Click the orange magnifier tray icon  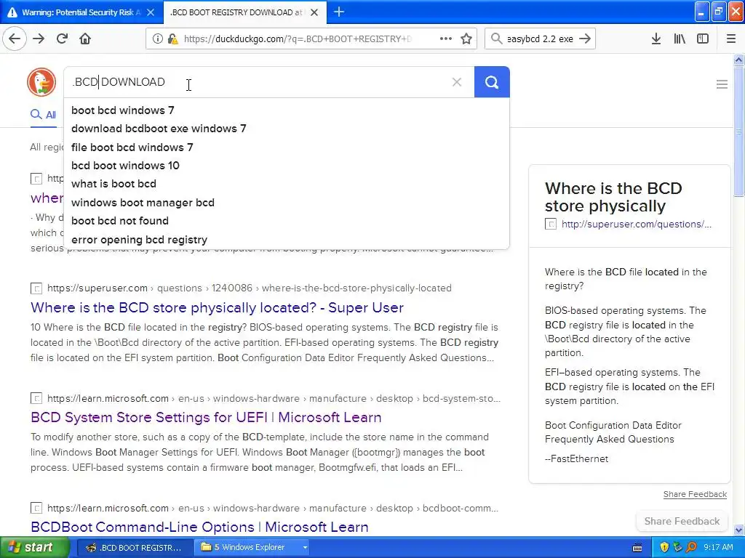click(x=691, y=547)
